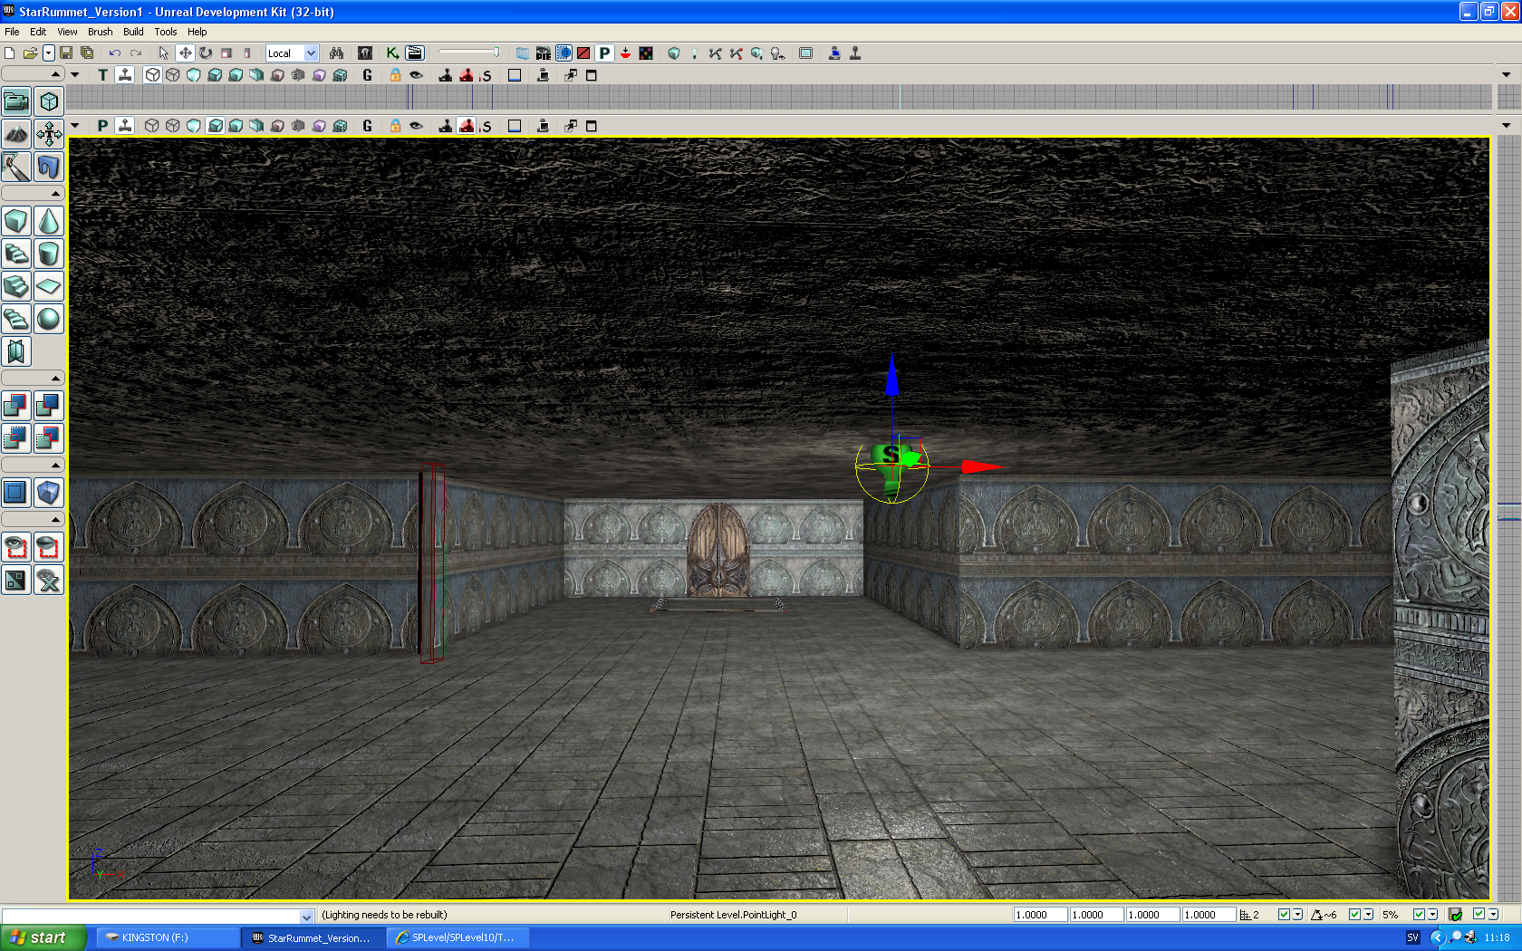Click CSG Deintersect button

(x=49, y=438)
